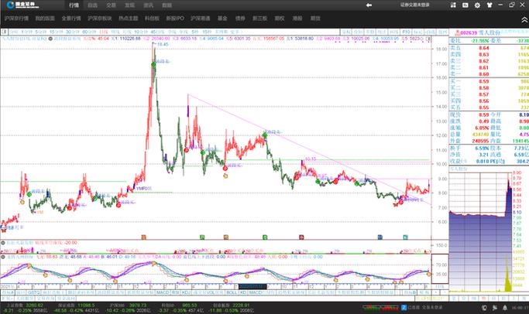Image resolution: width=529 pixels, height=314 pixels.
Task: Click the 卖五 0.64 order row
Action: [489, 48]
